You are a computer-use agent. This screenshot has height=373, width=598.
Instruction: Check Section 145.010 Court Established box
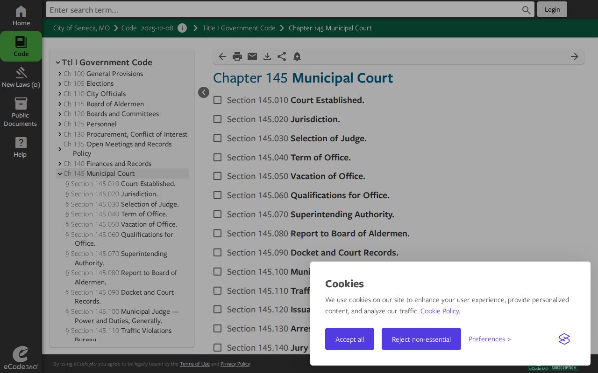(217, 100)
